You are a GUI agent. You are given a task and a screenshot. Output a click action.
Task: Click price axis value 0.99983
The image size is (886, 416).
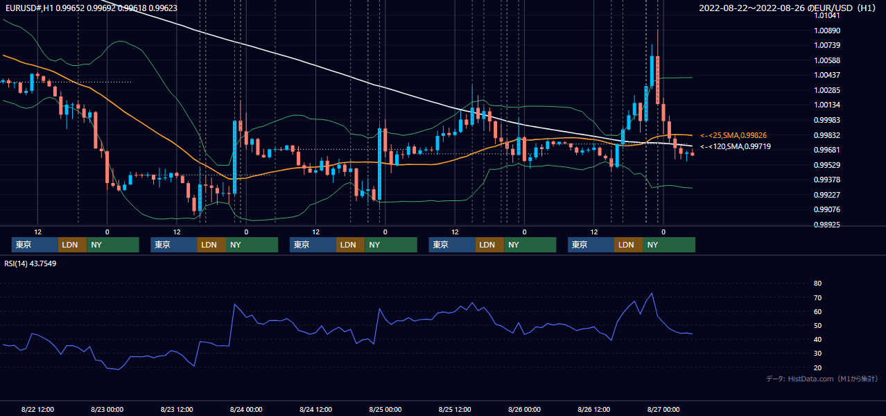click(x=826, y=120)
